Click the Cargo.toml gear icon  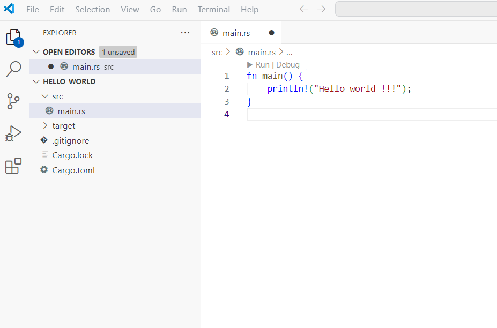(x=44, y=169)
